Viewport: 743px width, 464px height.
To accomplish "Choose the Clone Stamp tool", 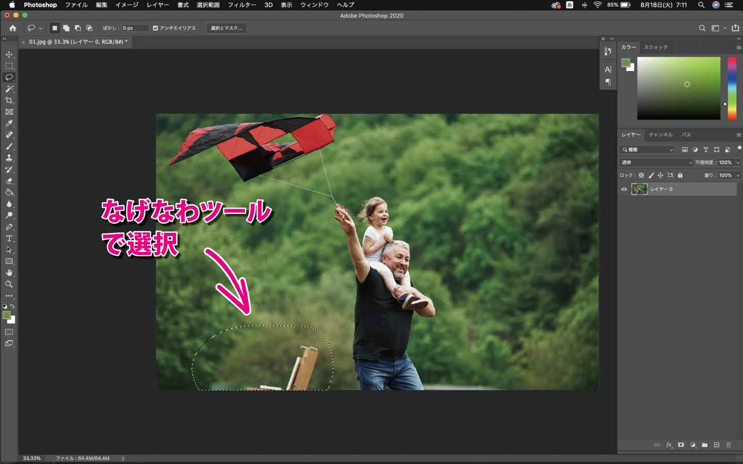I will 9,157.
